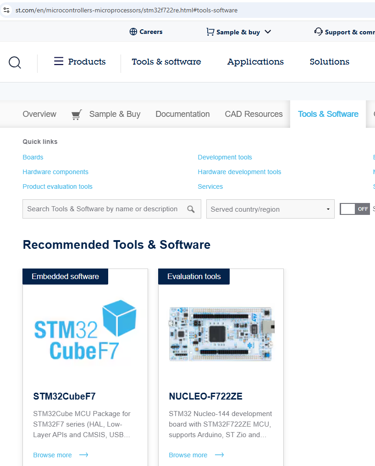This screenshot has width=375, height=466.
Task: Open site search with magnifier icon
Action: 14,62
